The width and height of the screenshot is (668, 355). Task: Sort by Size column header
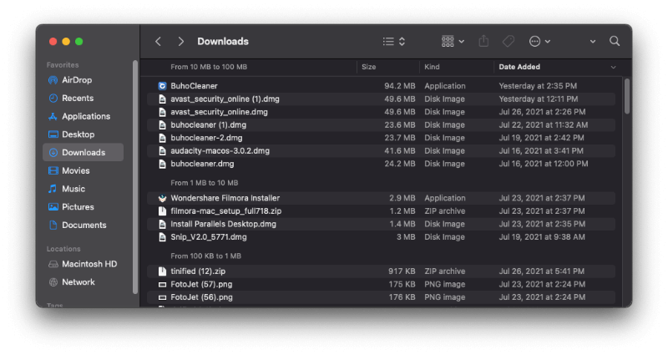coord(368,67)
